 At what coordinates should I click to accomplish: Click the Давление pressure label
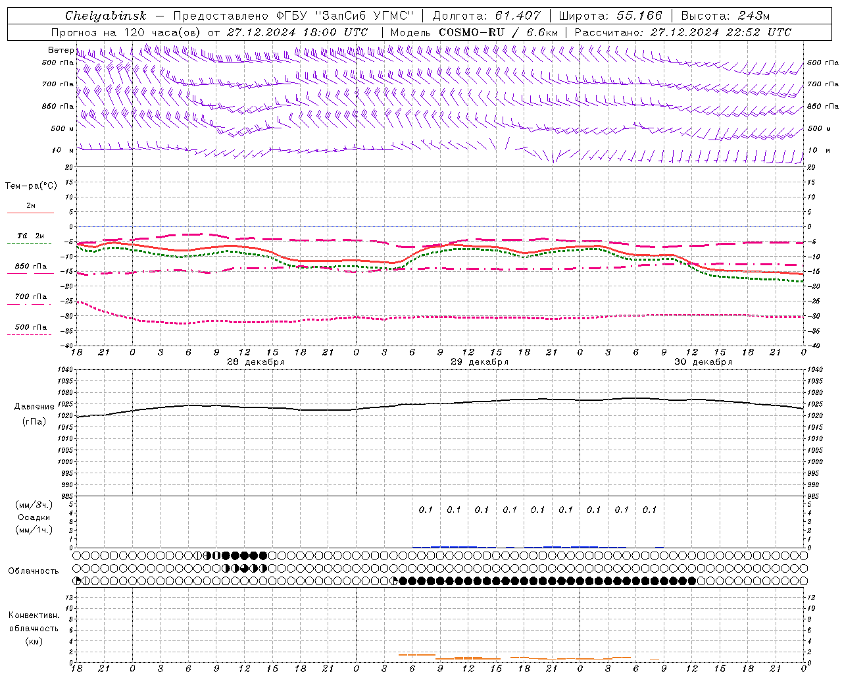click(34, 407)
